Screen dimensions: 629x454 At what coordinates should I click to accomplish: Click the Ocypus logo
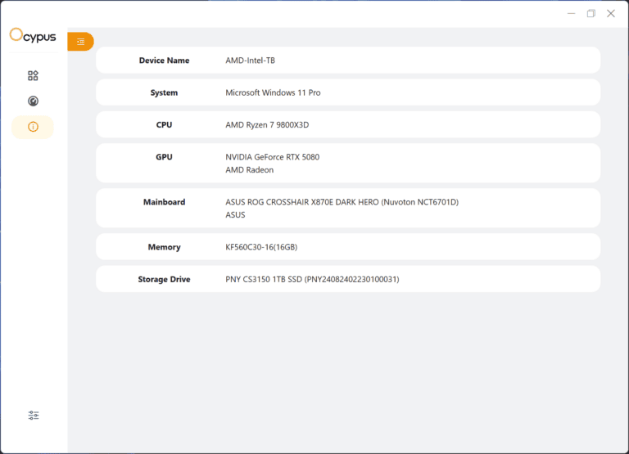(x=33, y=35)
